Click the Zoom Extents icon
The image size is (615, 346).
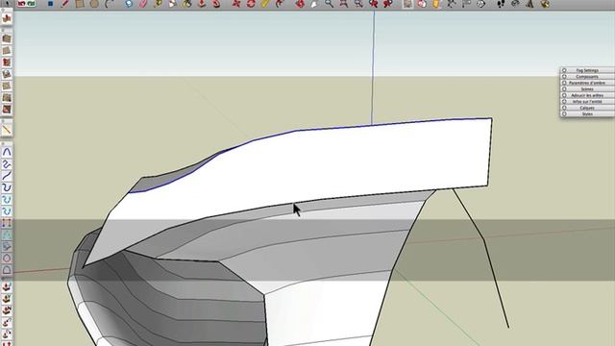point(358,4)
